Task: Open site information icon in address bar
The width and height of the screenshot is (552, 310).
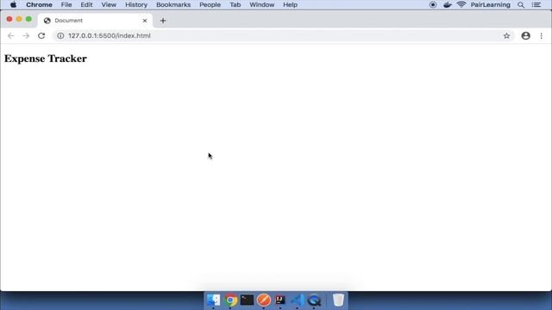Action: pos(60,36)
